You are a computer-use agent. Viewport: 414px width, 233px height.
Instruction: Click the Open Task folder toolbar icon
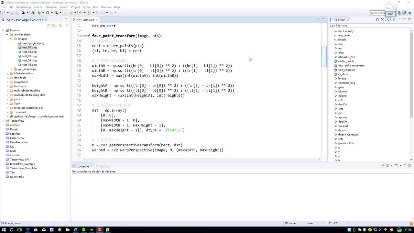[x=65, y=13]
